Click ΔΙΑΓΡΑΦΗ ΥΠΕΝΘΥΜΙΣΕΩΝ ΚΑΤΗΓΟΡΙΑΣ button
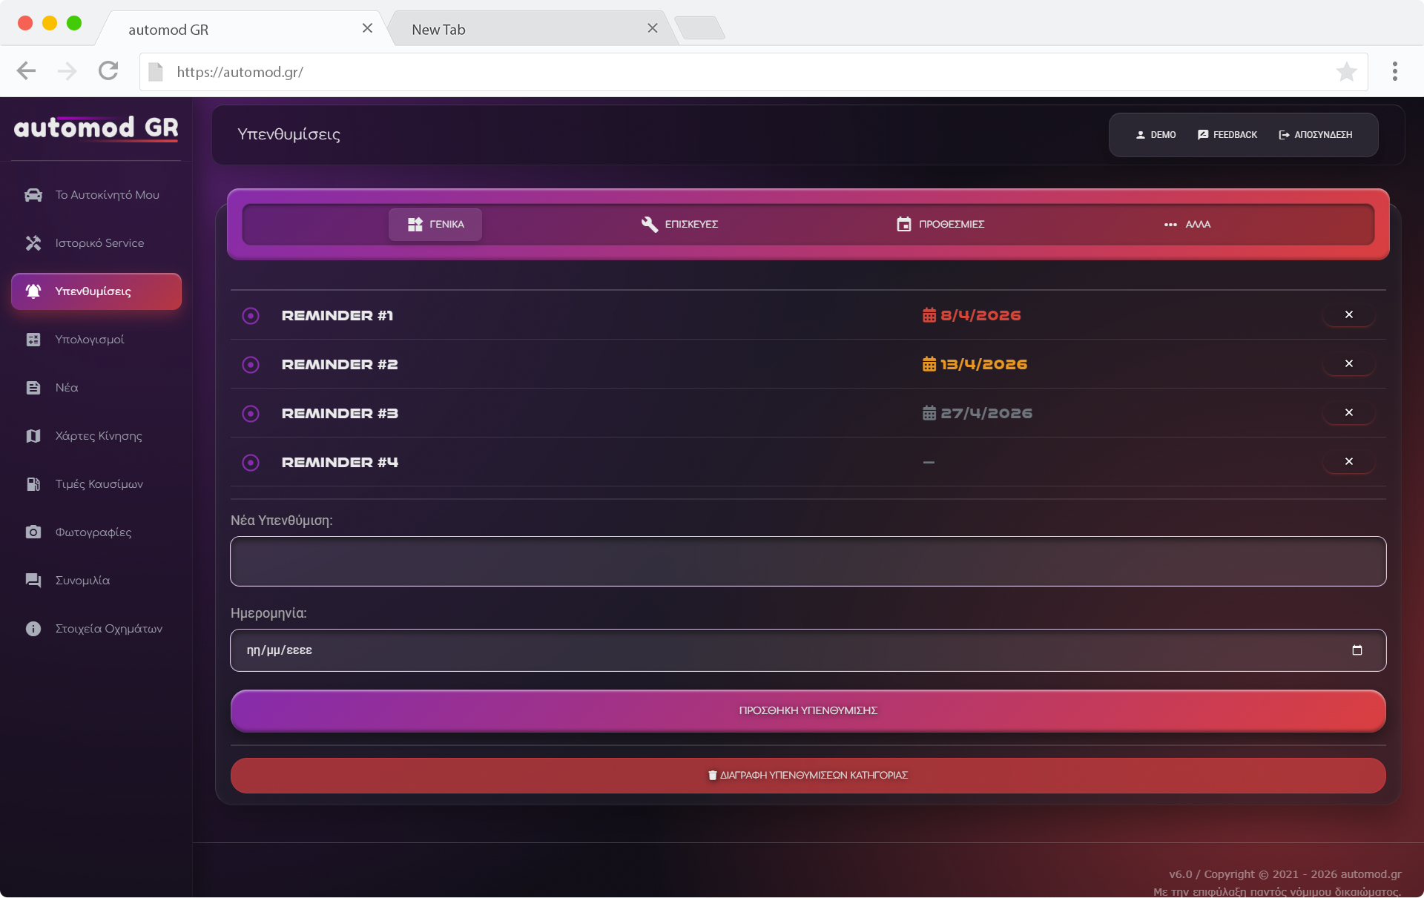The width and height of the screenshot is (1424, 898). [808, 776]
